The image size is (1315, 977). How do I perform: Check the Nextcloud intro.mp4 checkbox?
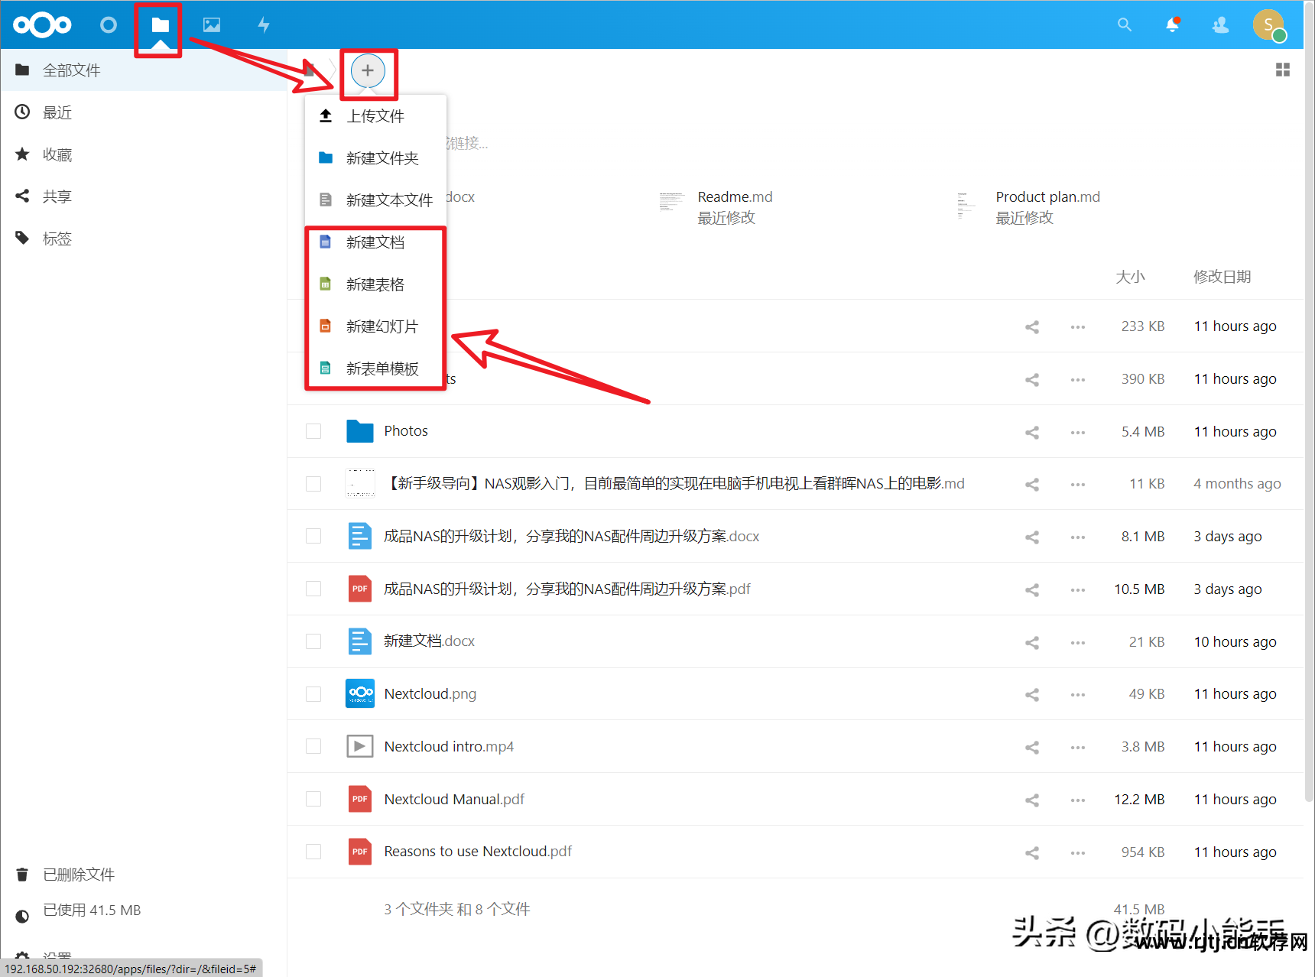[313, 746]
